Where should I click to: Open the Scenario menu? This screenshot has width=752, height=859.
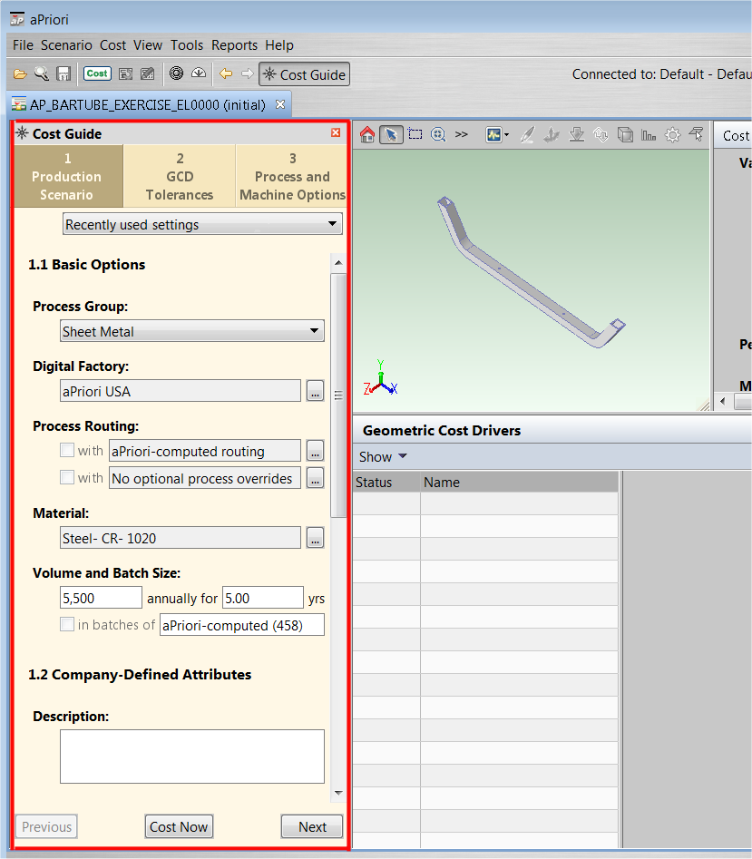pos(66,45)
